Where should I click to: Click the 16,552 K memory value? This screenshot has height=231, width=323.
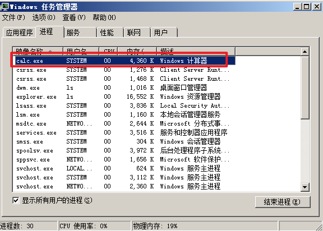pyautogui.click(x=140, y=96)
